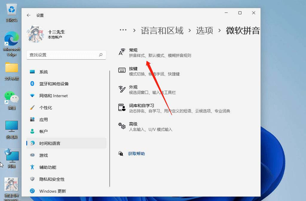Open the 高级 advanced gears icon
Image resolution: width=306 pixels, height=201 pixels.
point(122,126)
